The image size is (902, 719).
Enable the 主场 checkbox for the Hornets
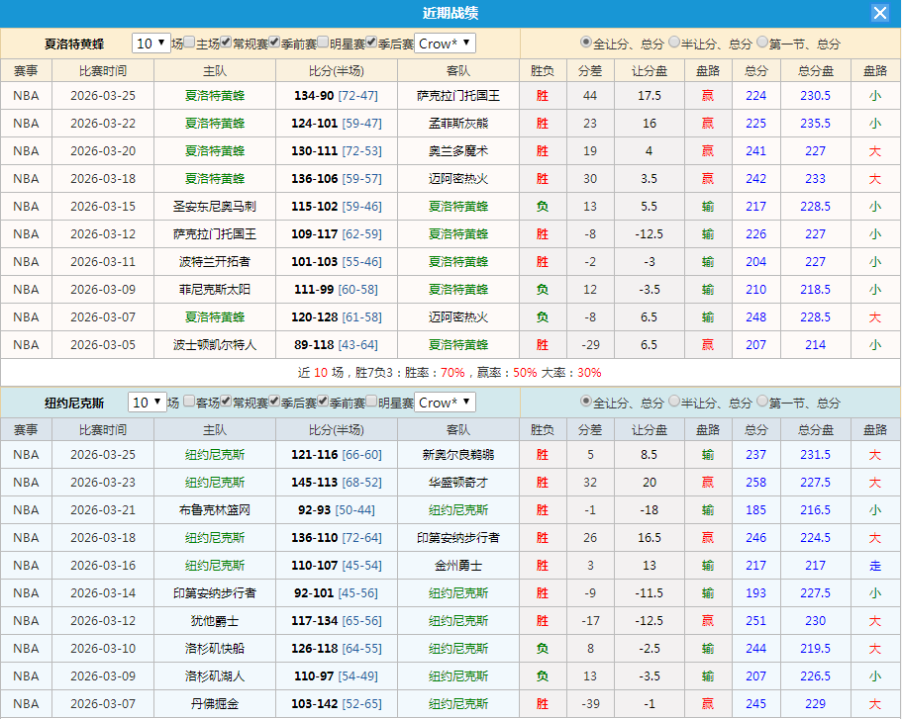click(187, 44)
